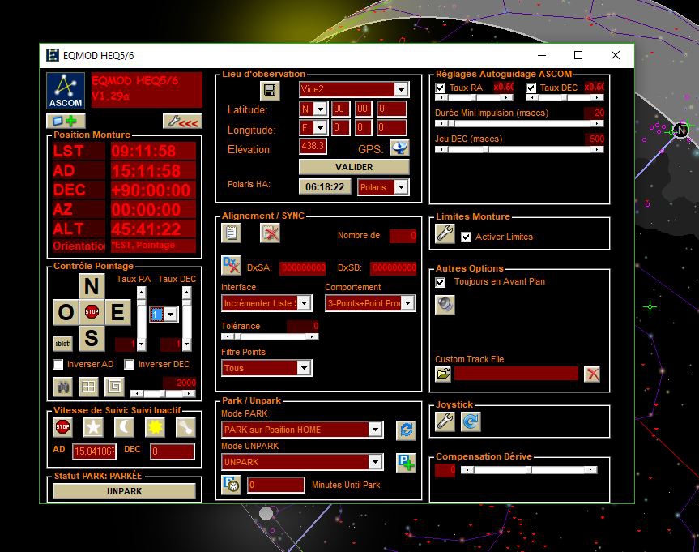The height and width of the screenshot is (552, 699).
Task: Slew east with the E button
Action: tap(117, 311)
